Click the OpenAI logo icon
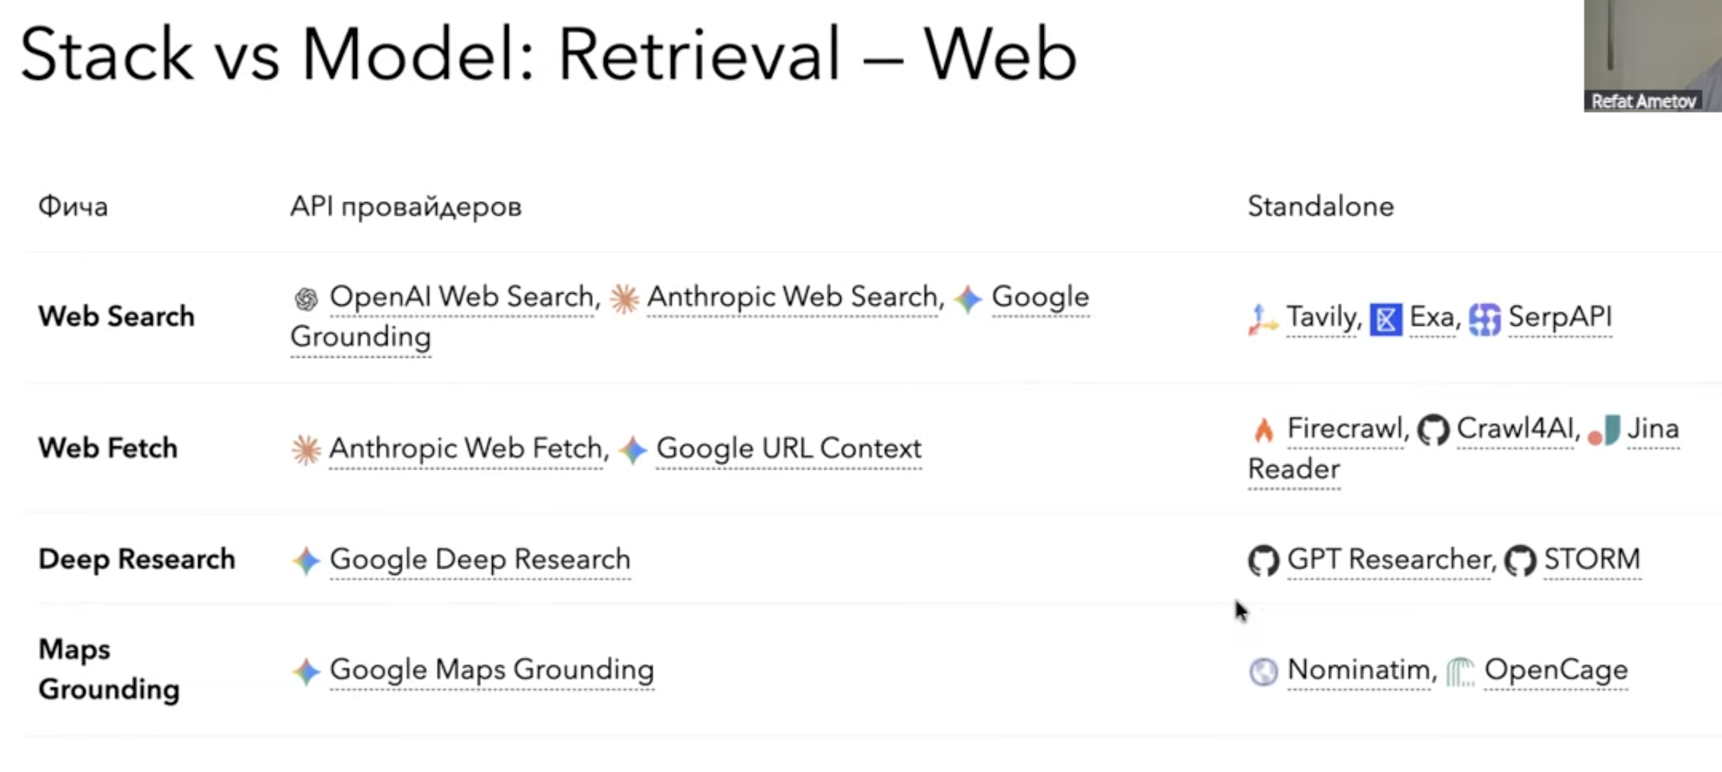The height and width of the screenshot is (772, 1722). coord(306,298)
